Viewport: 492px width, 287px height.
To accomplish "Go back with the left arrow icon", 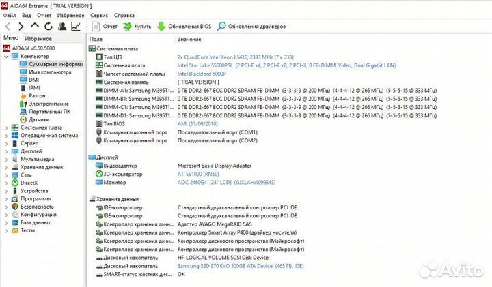I will pyautogui.click(x=8, y=27).
